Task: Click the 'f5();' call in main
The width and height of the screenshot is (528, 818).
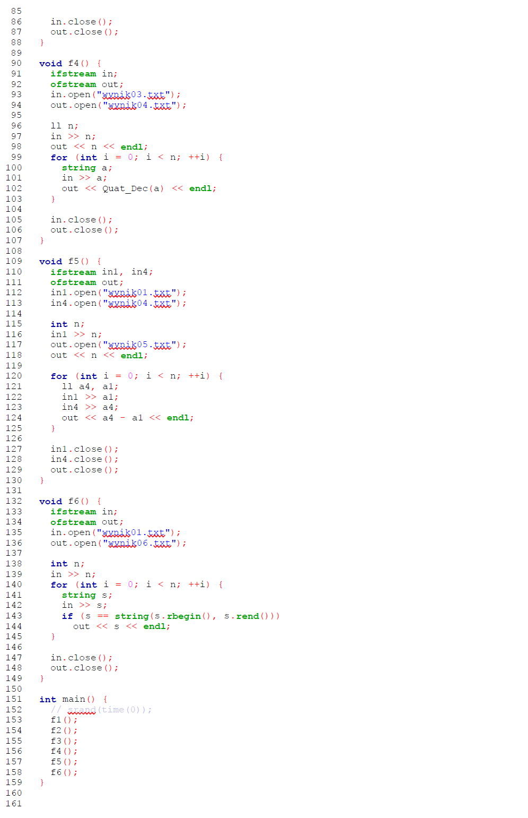Action: (64, 762)
